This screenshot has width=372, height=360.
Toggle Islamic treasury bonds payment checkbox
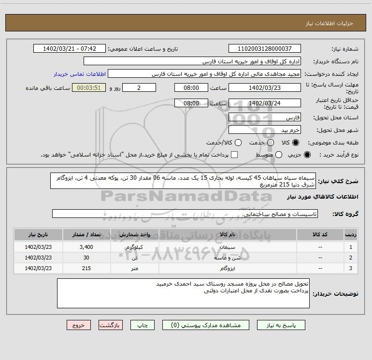point(234,155)
